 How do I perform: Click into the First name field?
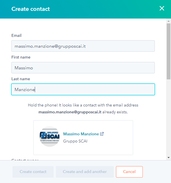click(x=83, y=68)
